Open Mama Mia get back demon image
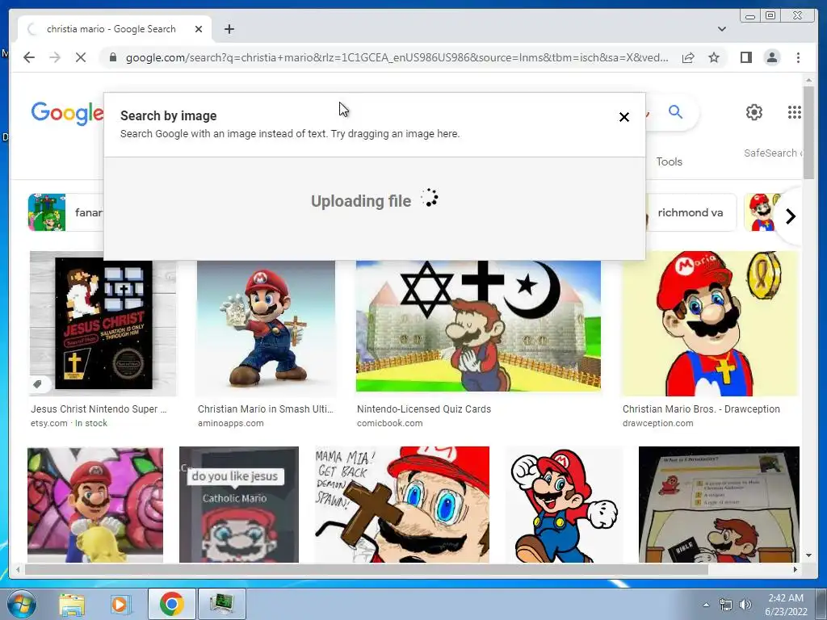The image size is (827, 620). 402,505
